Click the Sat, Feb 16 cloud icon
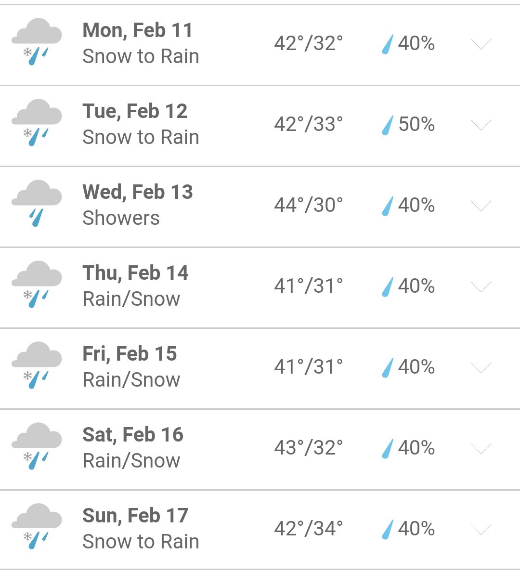520x572 pixels. (37, 446)
